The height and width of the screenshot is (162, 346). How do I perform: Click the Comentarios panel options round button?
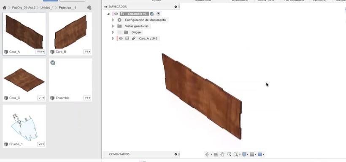coord(176,154)
